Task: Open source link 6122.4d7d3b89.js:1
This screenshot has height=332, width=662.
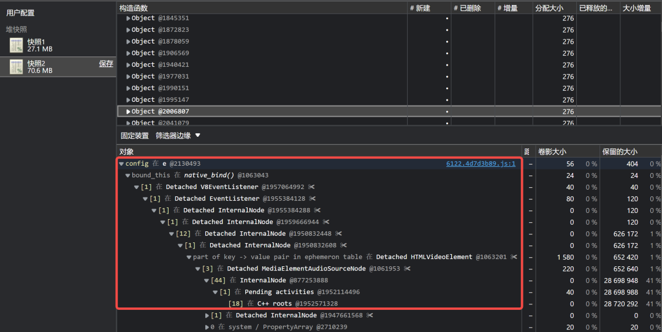Action: (481, 164)
